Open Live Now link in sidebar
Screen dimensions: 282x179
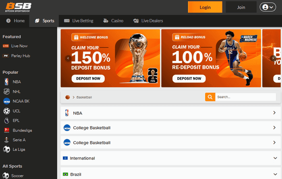click(x=19, y=46)
